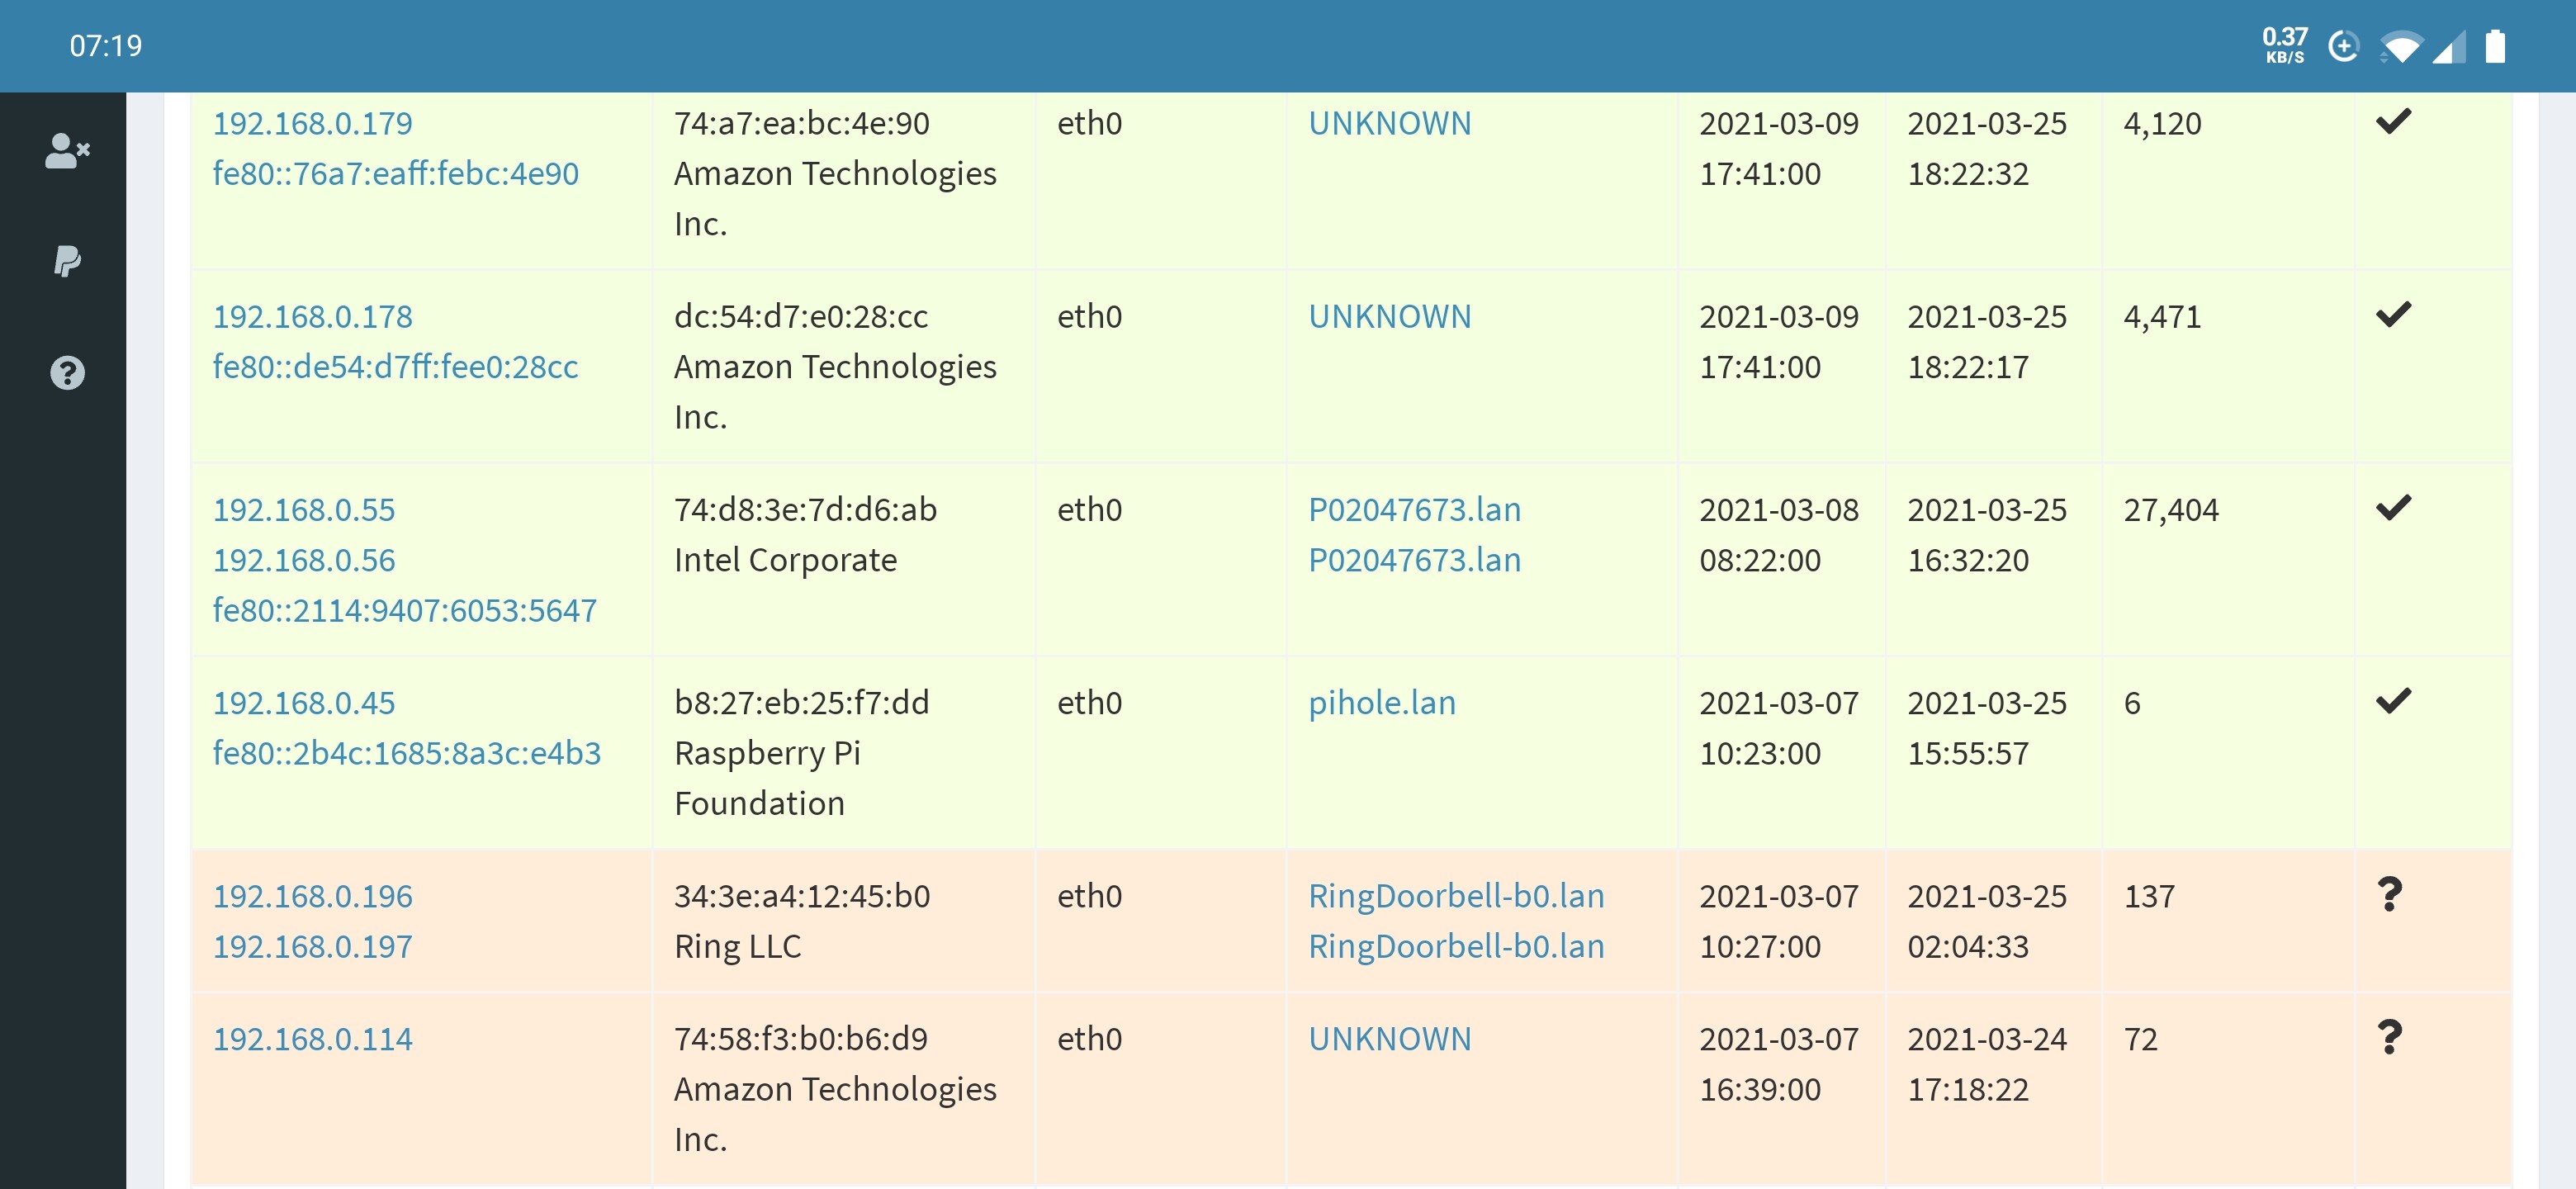Open the help question-mark icon in sidebar
This screenshot has height=1189, width=2576.
coord(66,373)
